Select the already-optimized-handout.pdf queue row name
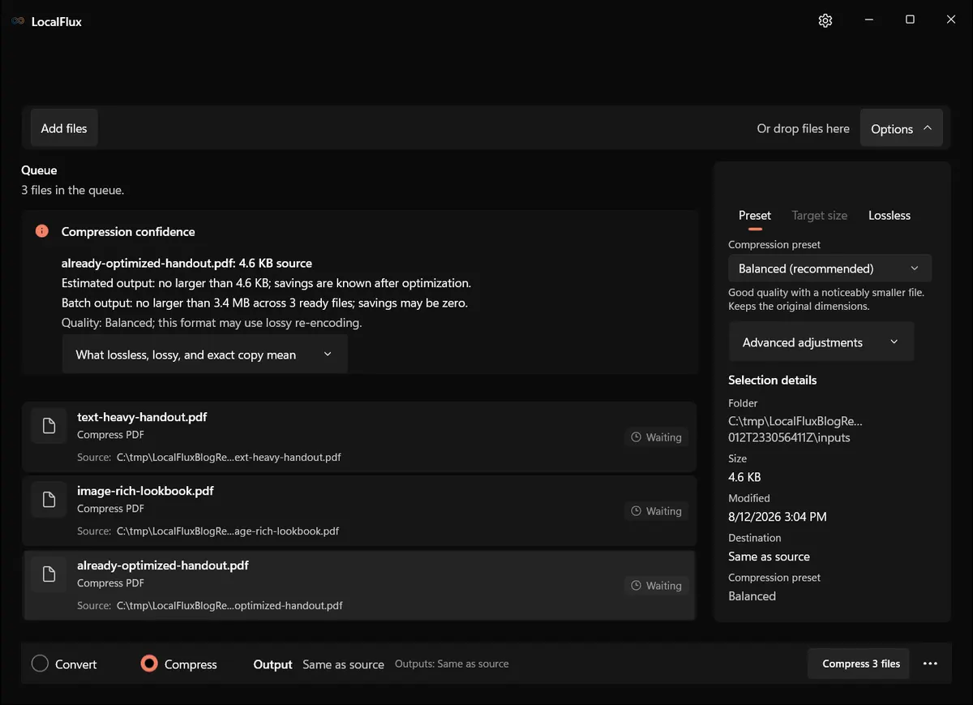The width and height of the screenshot is (973, 705). click(x=163, y=565)
